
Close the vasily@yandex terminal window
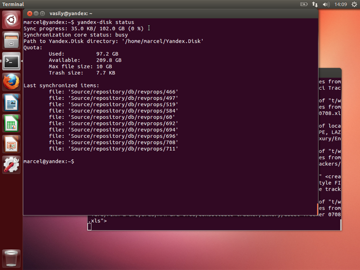tap(30, 13)
